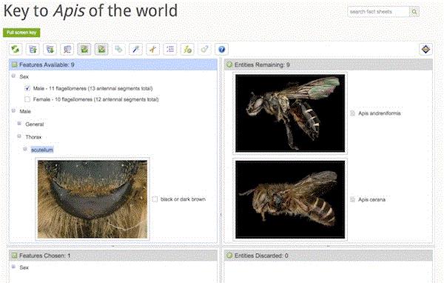Select the highlighted scutellum label
Screen dimensions: 444x283
coord(42,150)
